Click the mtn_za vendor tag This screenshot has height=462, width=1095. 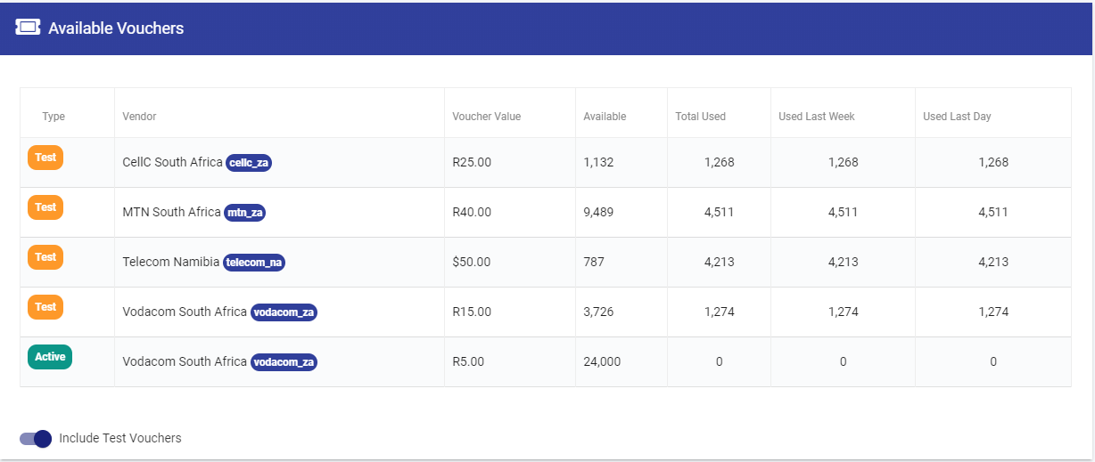[x=244, y=213]
